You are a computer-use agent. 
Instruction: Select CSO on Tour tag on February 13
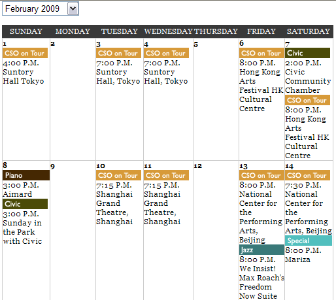(x=261, y=175)
